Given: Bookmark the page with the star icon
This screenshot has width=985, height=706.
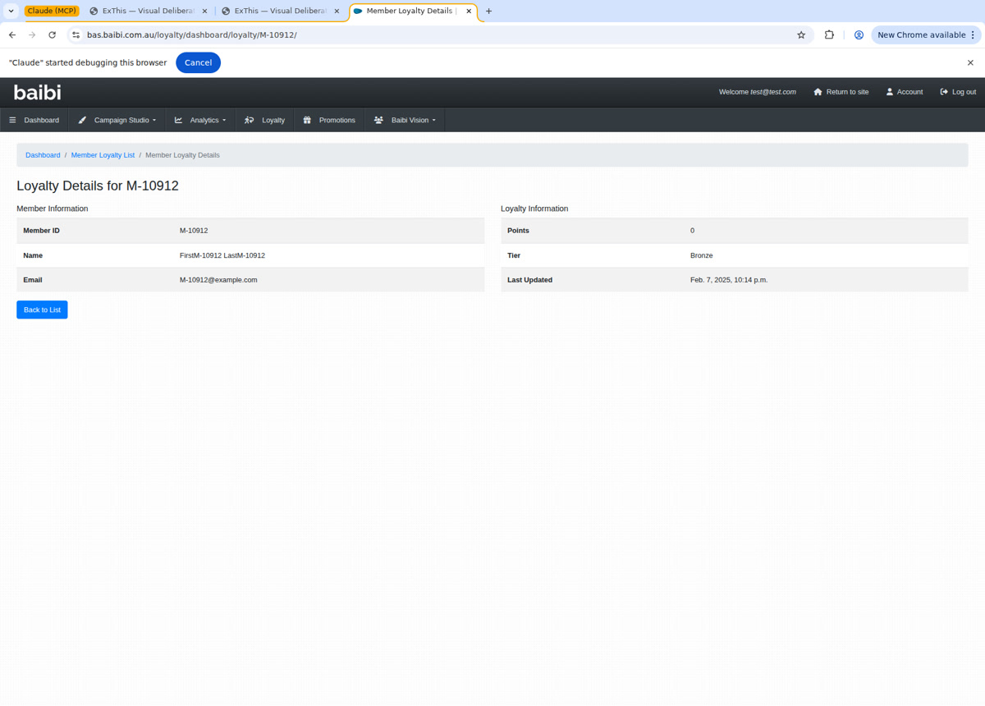Looking at the screenshot, I should [800, 34].
